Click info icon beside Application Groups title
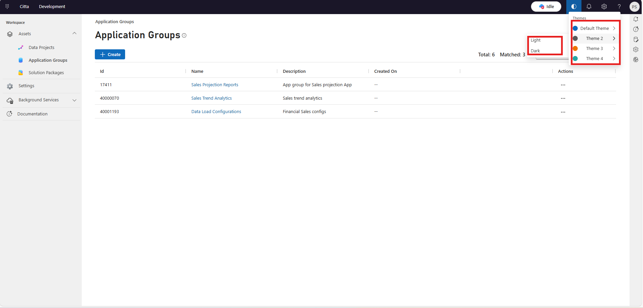The image size is (643, 308). (184, 36)
